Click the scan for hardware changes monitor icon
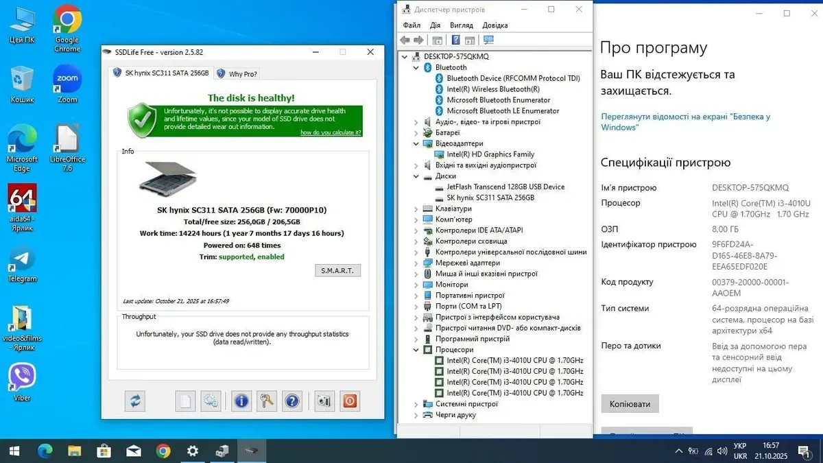The image size is (823, 463). point(488,40)
